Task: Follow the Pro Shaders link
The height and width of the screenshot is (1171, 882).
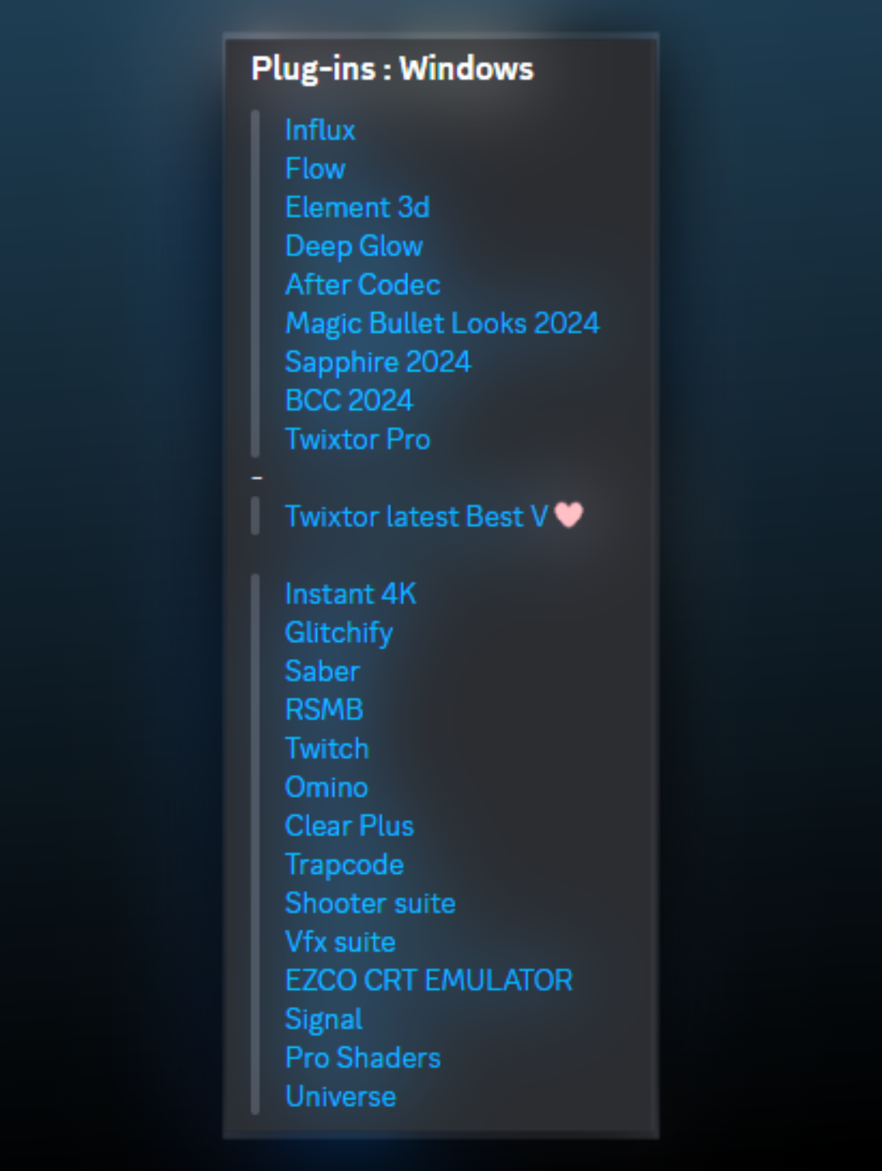Action: coord(363,1057)
